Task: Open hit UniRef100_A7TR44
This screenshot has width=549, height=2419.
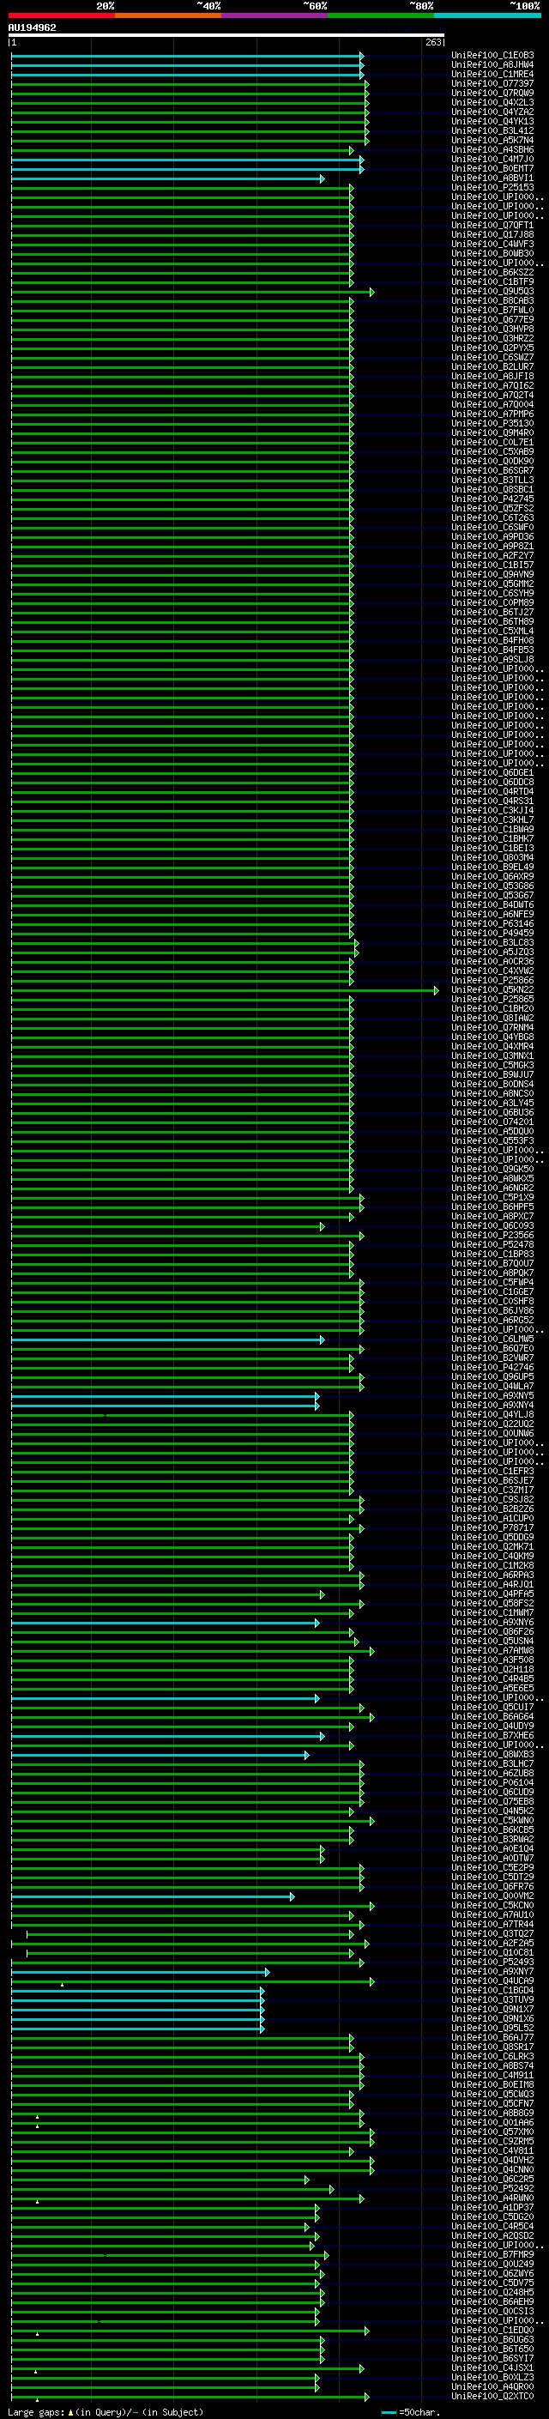Action: pos(492,1924)
